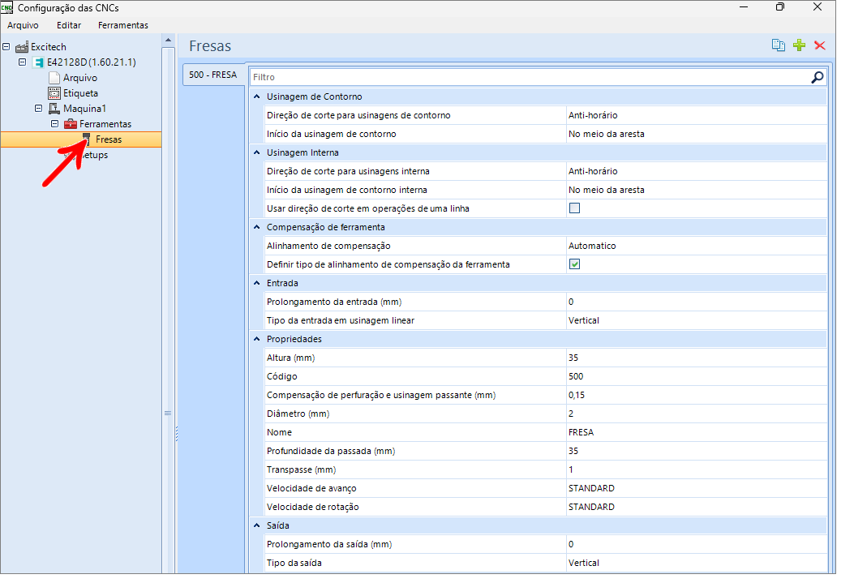Collapse the Propriedades section
Screen dimensions: 841x583
click(x=257, y=340)
